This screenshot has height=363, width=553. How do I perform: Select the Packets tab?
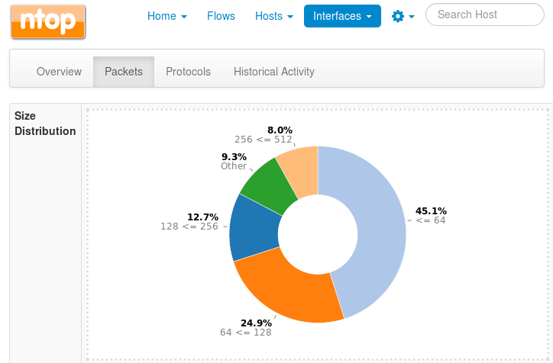click(124, 72)
